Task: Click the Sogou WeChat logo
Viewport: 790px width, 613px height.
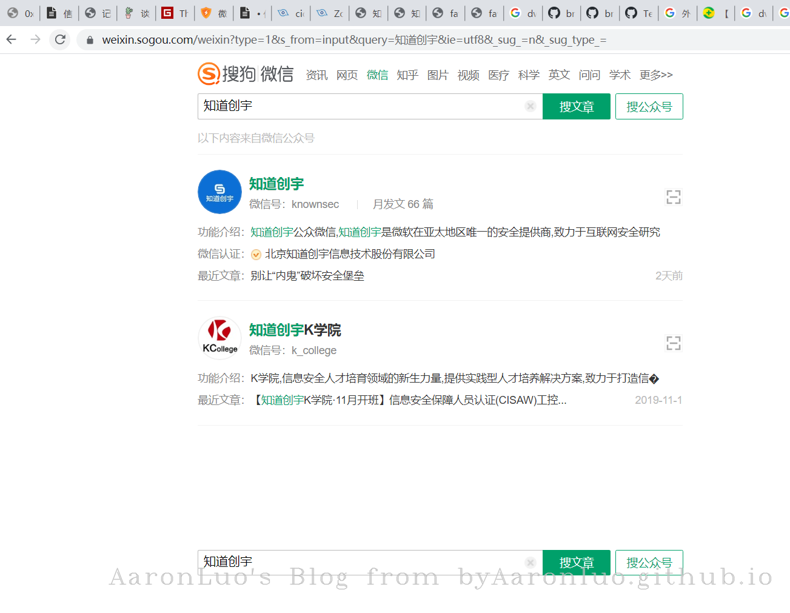Action: coord(245,74)
